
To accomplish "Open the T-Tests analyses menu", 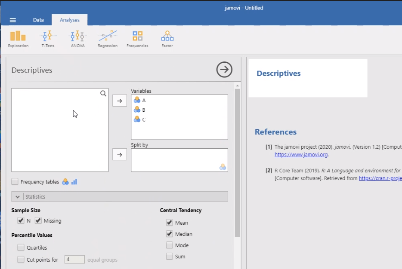I will tap(48, 39).
